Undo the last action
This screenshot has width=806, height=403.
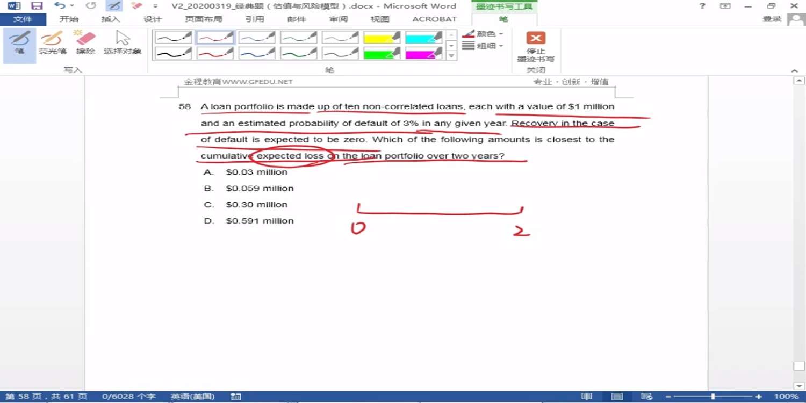[x=59, y=6]
